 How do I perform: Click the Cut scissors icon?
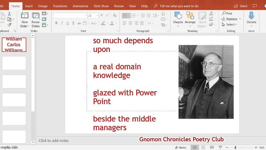(9, 14)
